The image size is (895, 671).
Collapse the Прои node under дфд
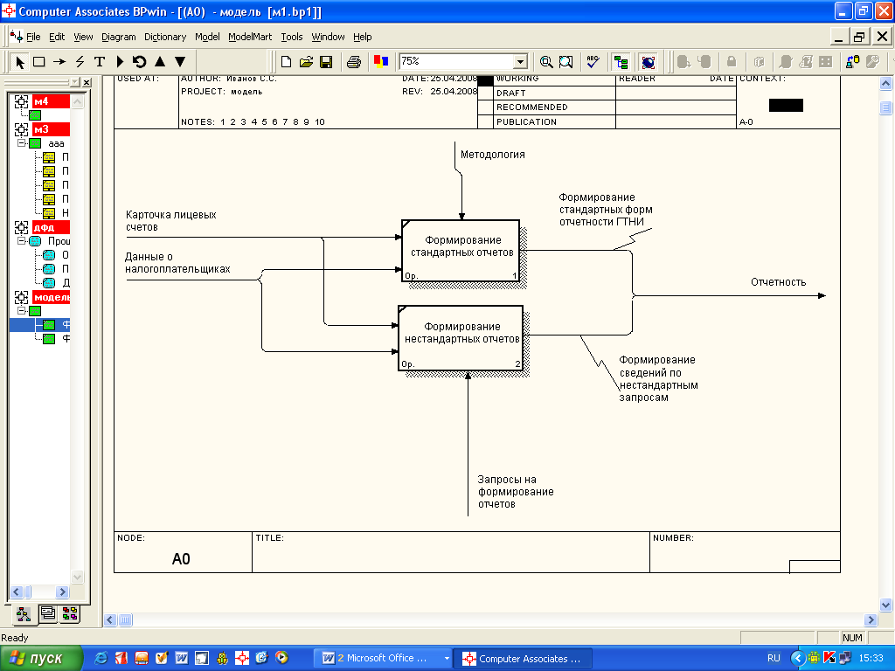pos(21,241)
